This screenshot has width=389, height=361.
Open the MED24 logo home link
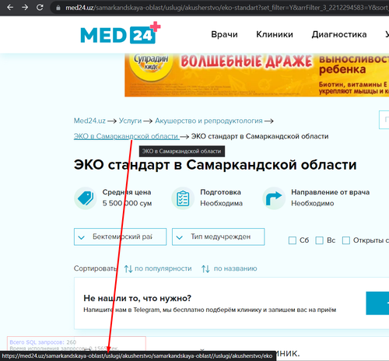point(121,33)
